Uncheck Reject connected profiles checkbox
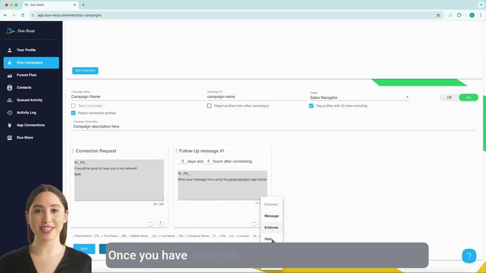This screenshot has height=273, width=486. [x=73, y=113]
